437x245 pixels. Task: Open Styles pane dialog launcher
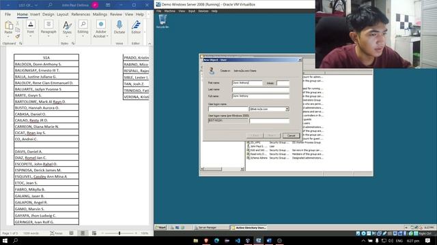click(73, 44)
